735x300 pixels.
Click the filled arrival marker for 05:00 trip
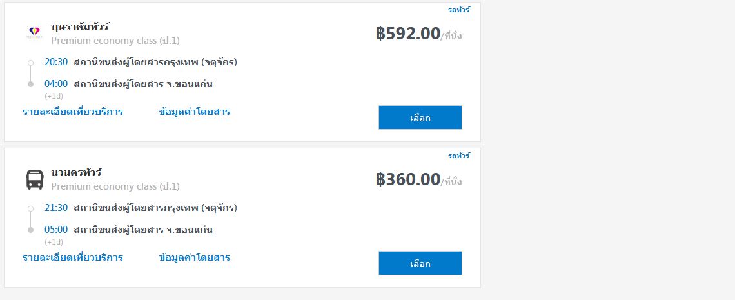pos(30,230)
